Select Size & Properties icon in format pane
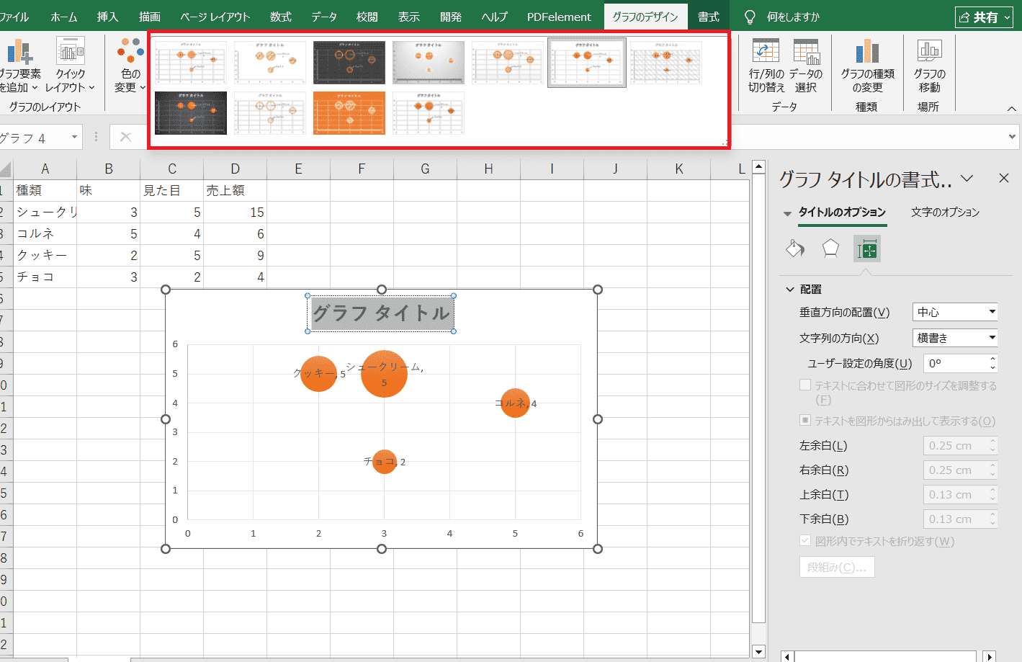The image size is (1022, 662). [x=867, y=249]
